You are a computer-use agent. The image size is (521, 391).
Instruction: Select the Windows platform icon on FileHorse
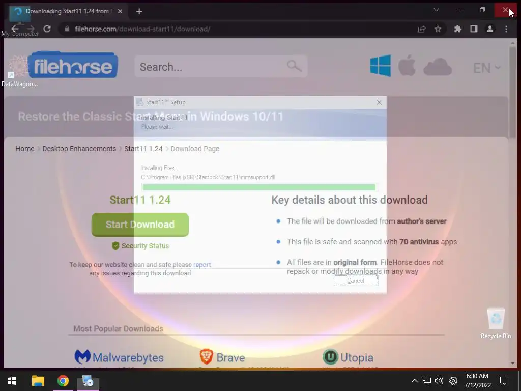click(x=381, y=66)
